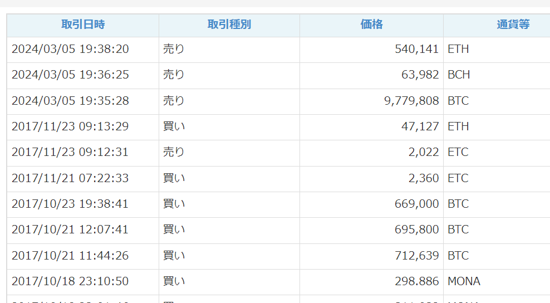Click 売り in the 19:36:25 row

174,75
